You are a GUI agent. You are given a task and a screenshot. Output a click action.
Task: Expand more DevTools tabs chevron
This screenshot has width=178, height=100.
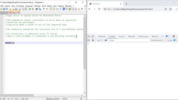coord(162,36)
